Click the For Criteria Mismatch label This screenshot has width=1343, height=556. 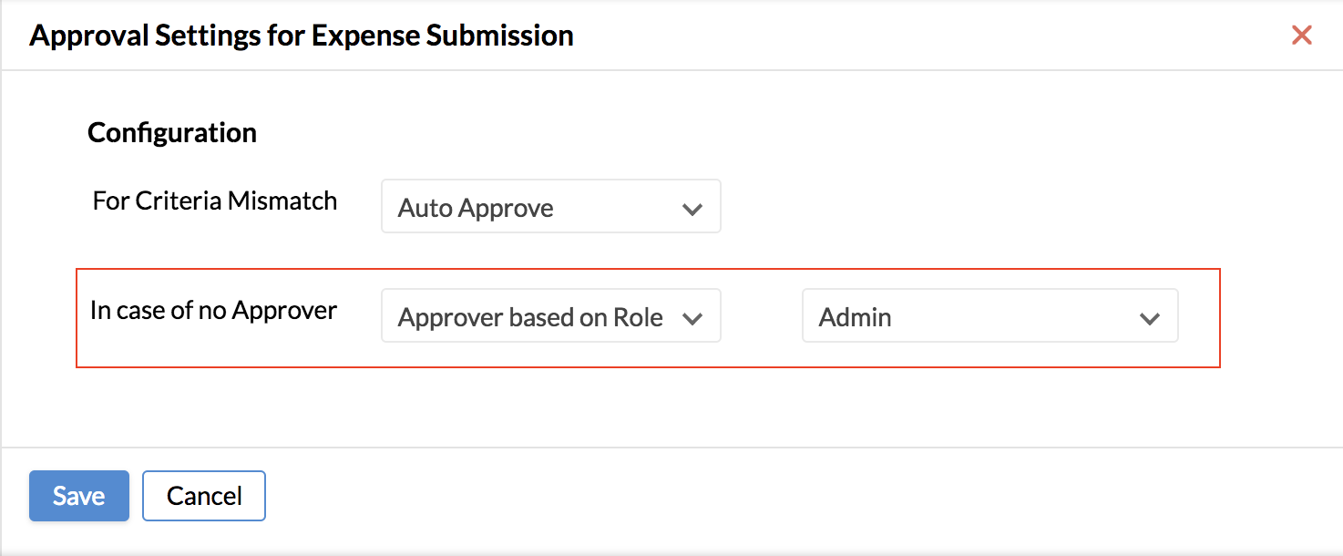coord(215,201)
